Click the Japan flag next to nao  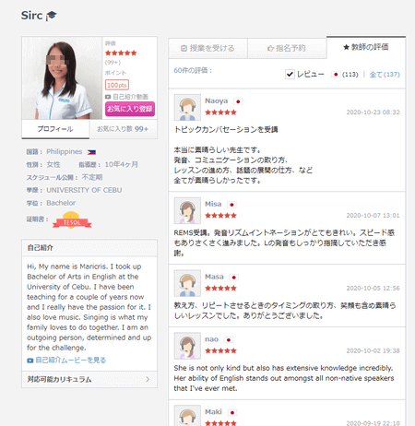(x=229, y=340)
